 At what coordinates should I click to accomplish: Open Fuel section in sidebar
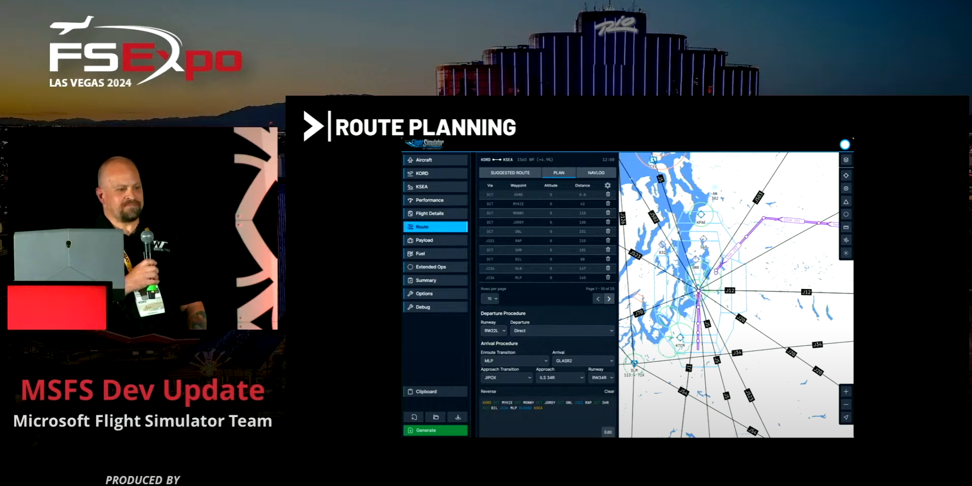point(435,254)
